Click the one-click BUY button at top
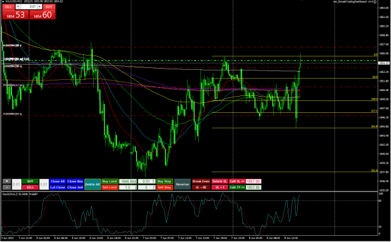This screenshot has width=391, height=242. (49, 7)
